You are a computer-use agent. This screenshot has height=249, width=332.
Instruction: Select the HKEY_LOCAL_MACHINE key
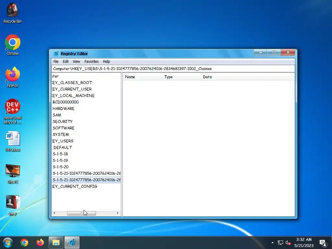coord(73,96)
